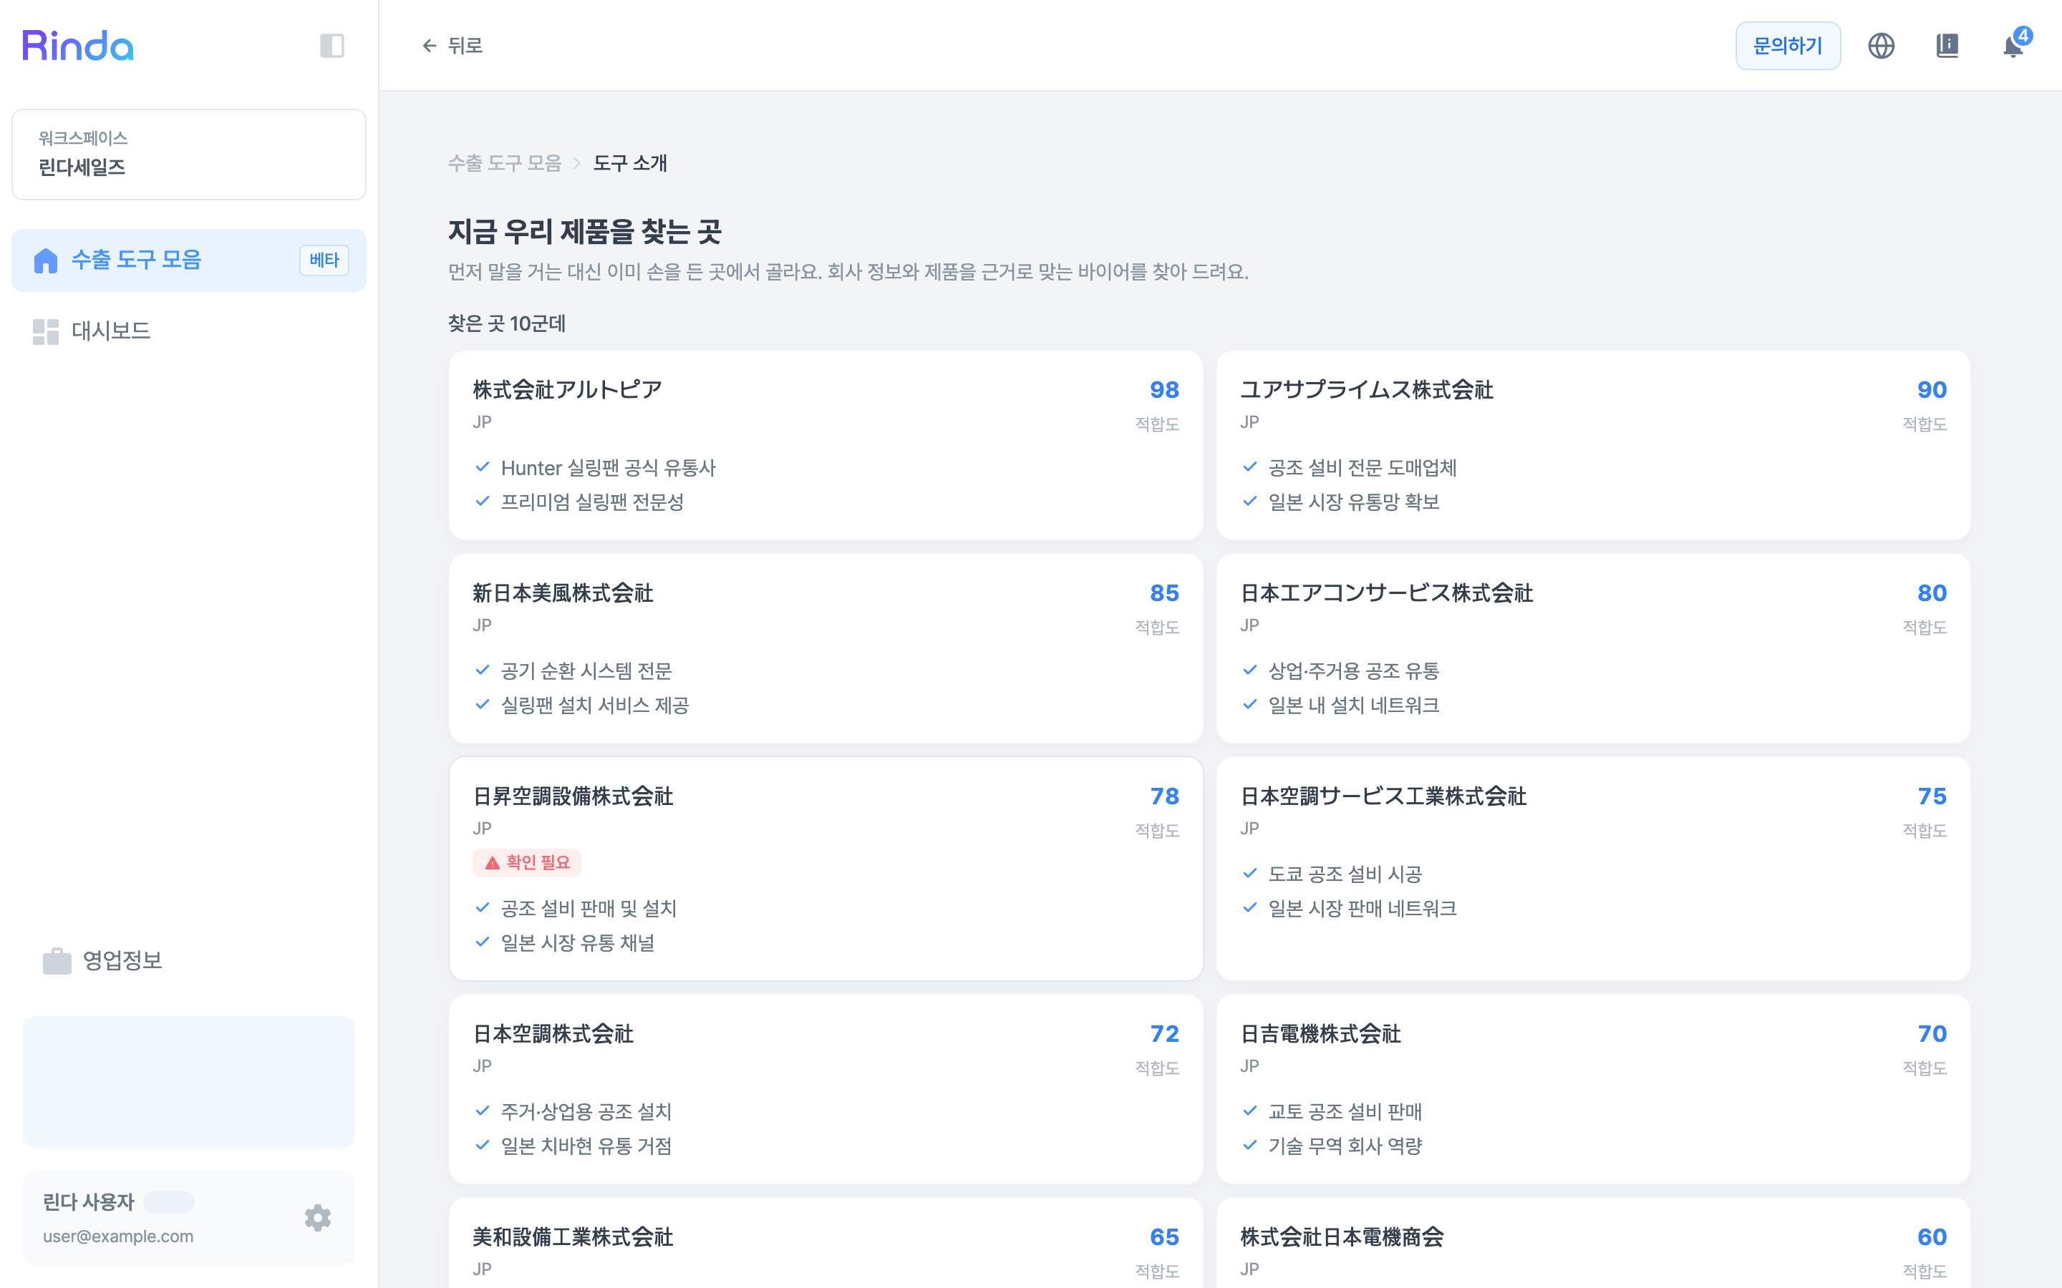Screen dimensions: 2062x1288
Task: Click the 98 fit score
Action: click(x=1164, y=389)
